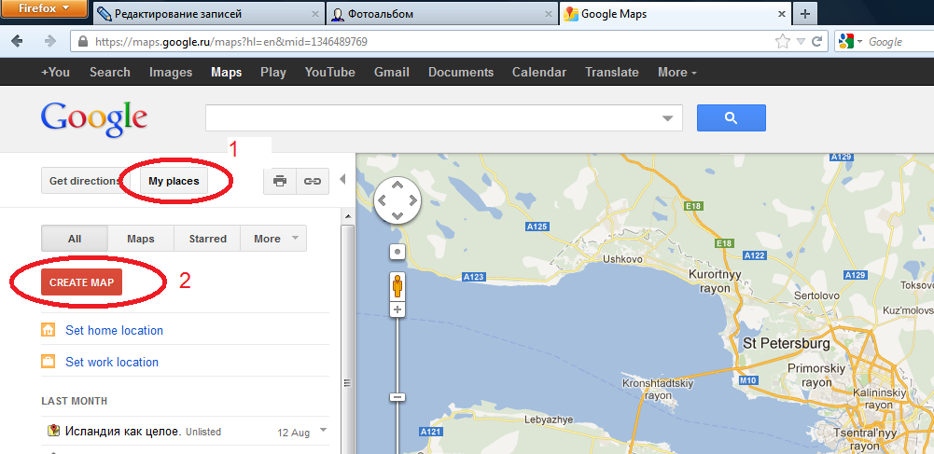Click the blue search magnifier button
The width and height of the screenshot is (934, 454).
pyautogui.click(x=731, y=117)
